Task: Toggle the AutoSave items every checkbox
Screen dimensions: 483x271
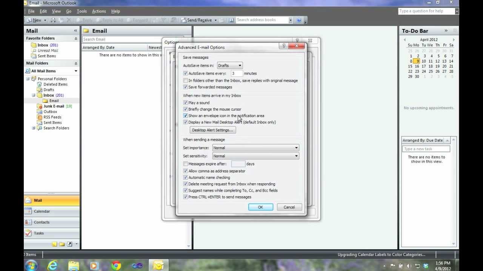Action: [185, 73]
